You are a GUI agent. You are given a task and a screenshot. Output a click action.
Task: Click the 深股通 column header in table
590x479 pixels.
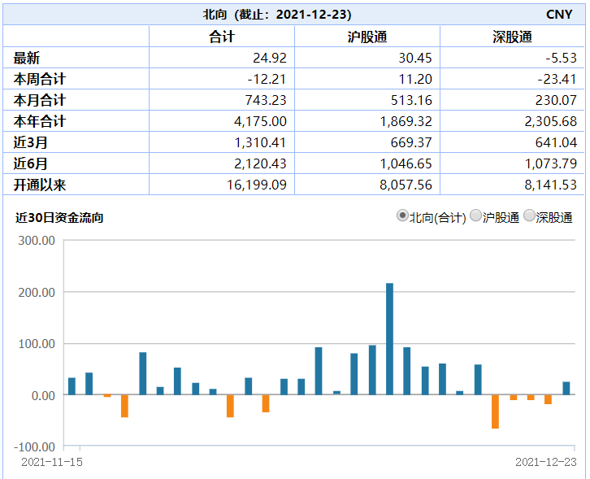[513, 37]
